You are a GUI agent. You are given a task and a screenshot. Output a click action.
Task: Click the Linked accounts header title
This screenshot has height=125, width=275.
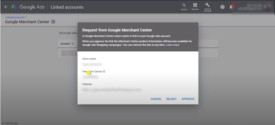(67, 7)
